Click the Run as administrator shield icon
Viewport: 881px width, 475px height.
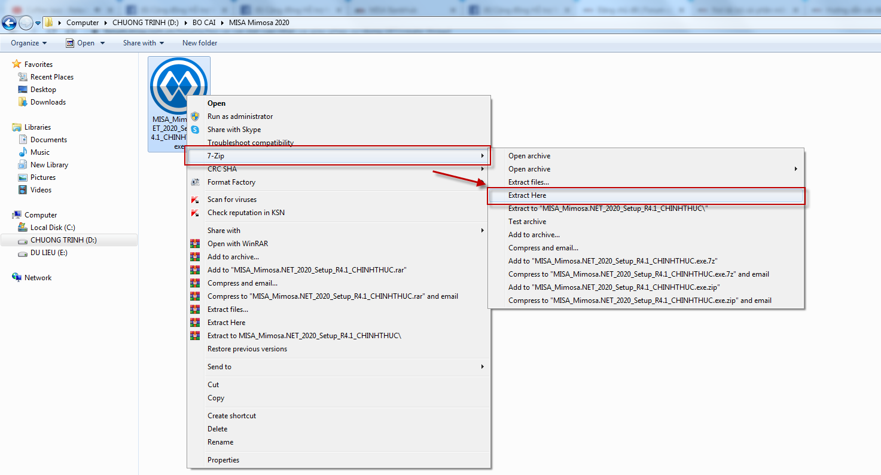click(195, 117)
